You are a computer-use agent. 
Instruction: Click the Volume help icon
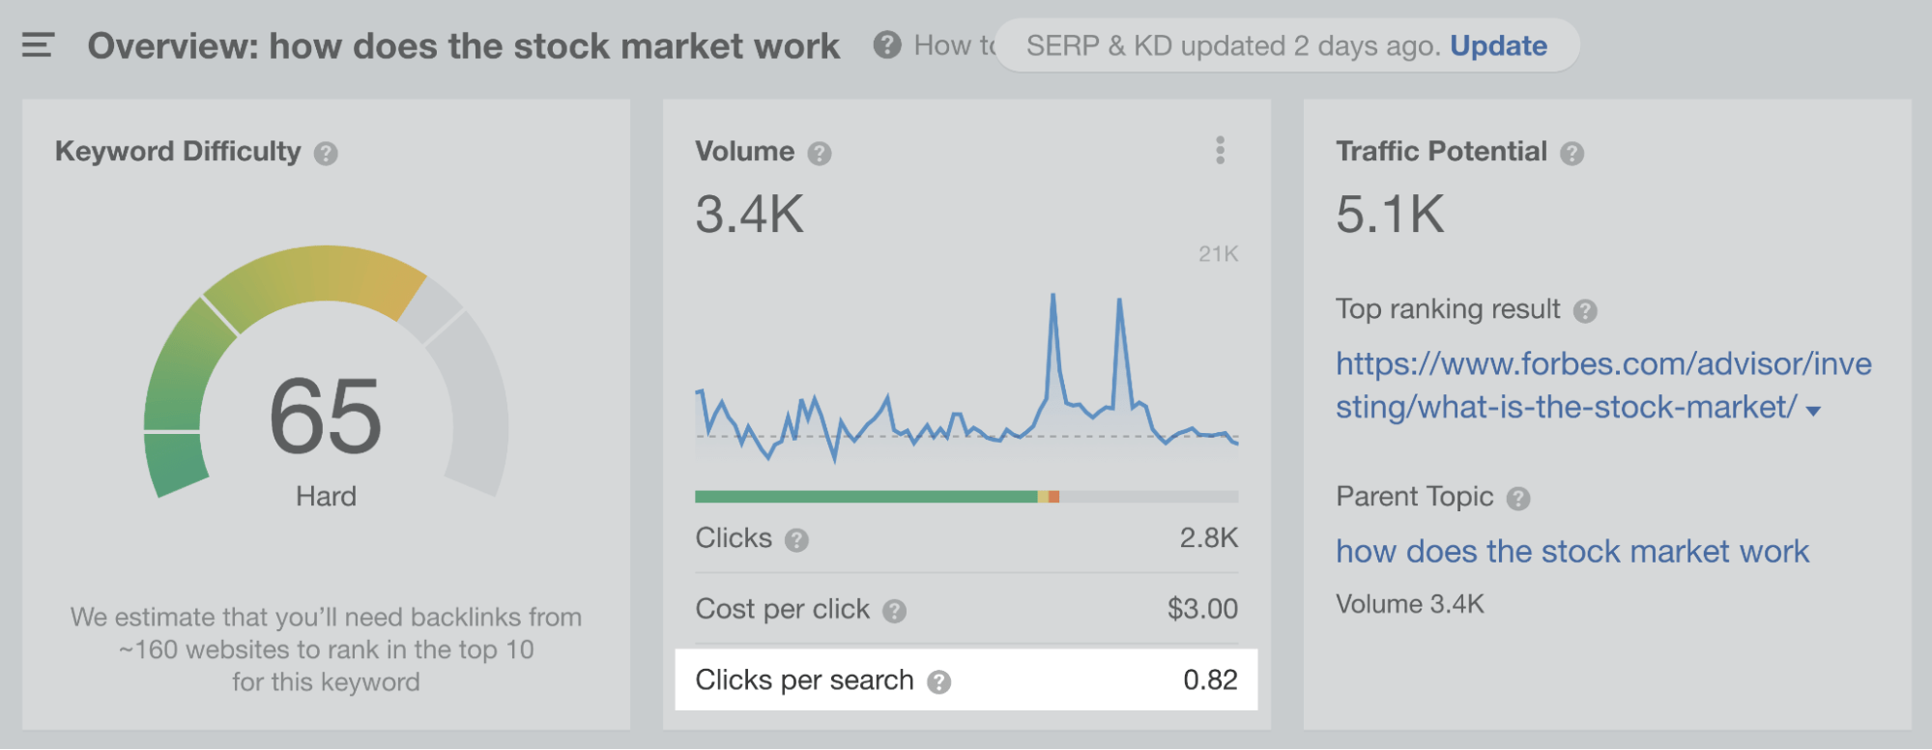click(x=818, y=152)
